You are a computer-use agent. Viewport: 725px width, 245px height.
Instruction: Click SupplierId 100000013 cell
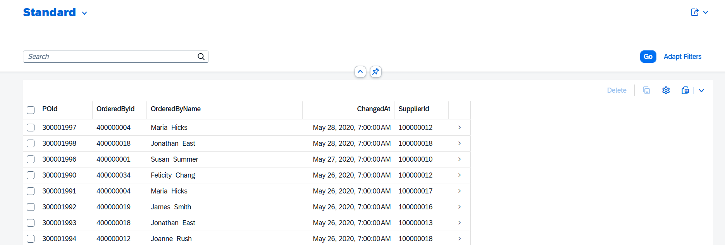(x=415, y=223)
